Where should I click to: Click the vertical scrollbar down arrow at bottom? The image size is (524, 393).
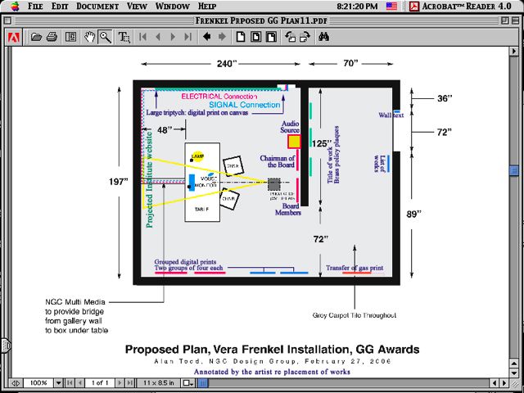point(514,373)
